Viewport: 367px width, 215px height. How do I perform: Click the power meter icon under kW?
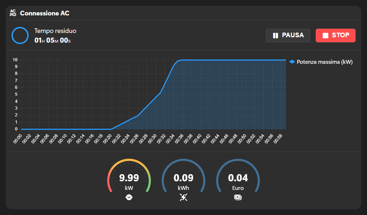(x=129, y=197)
